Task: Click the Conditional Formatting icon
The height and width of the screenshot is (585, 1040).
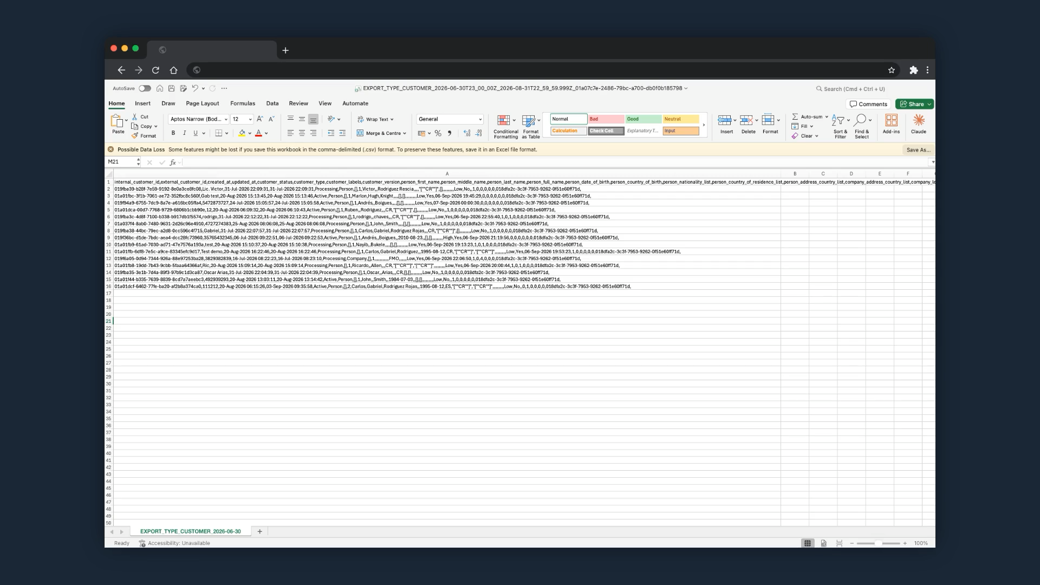Action: coord(504,120)
